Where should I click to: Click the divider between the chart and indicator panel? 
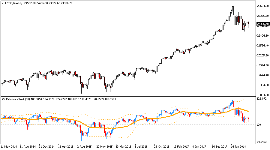pos(127,96)
